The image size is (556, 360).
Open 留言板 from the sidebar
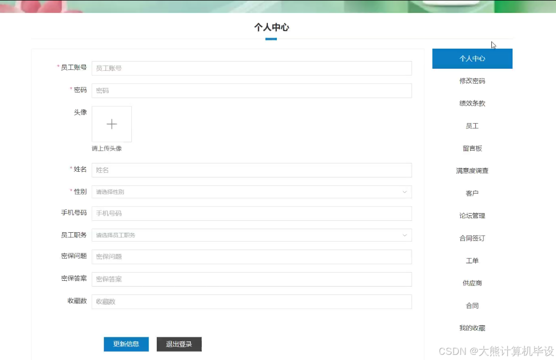tap(472, 148)
